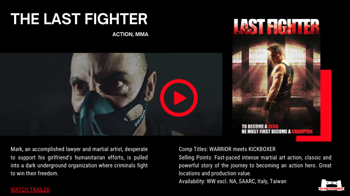
Task: Click the Selling Points text
Action: 255,165
